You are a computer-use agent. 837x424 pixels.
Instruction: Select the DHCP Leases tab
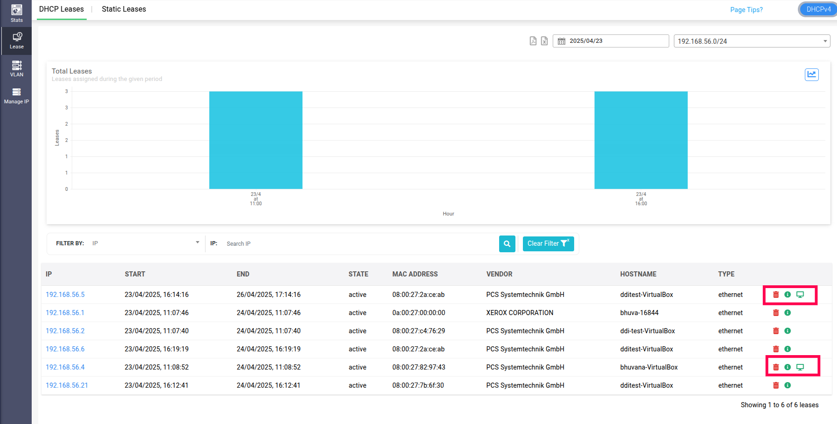click(62, 9)
